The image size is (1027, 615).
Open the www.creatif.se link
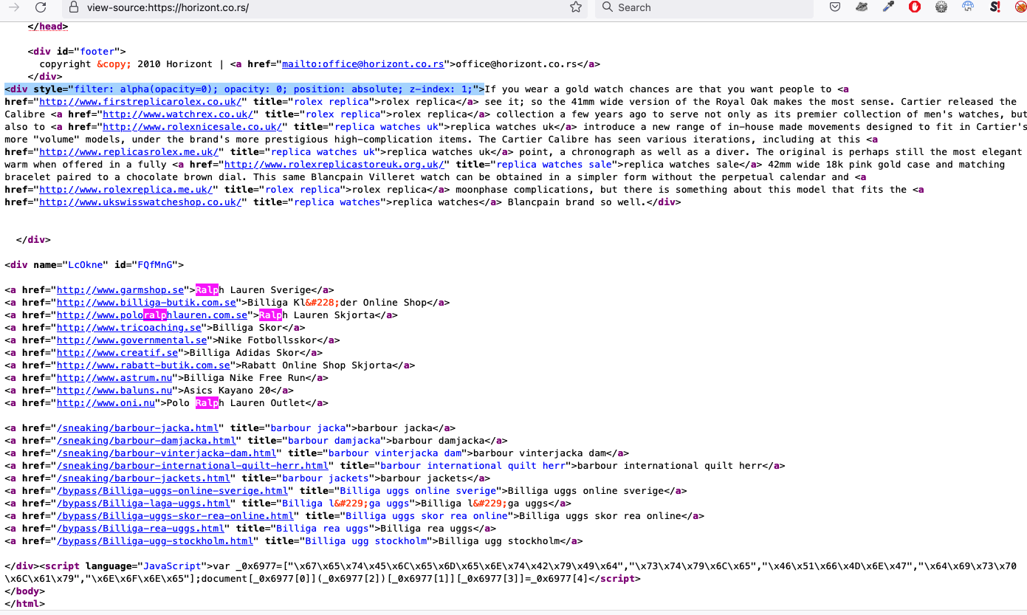(117, 353)
